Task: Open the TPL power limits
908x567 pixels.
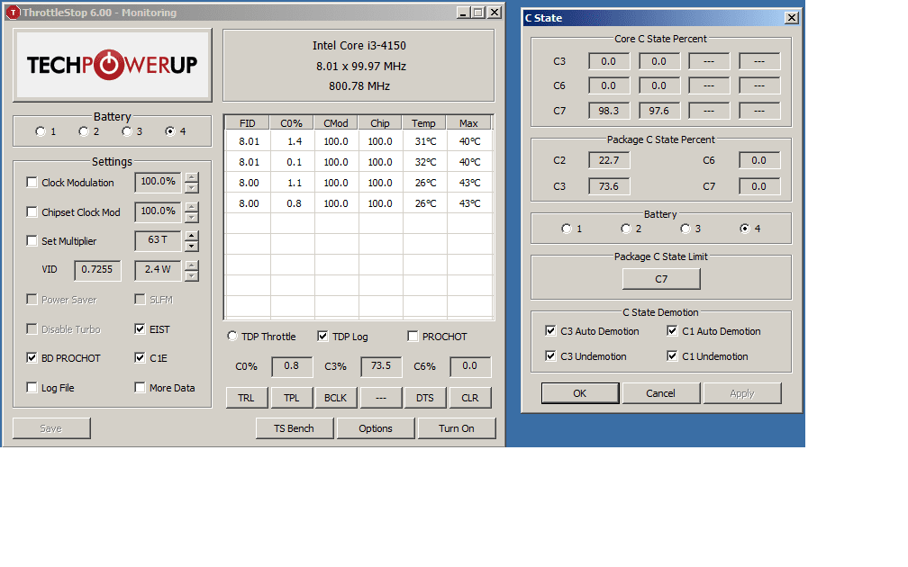Action: (292, 398)
